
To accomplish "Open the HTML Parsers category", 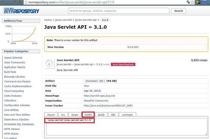I will tap(12, 129).
